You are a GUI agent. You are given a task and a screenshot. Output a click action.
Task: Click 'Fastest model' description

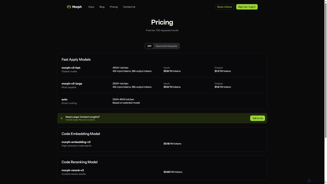(69, 72)
